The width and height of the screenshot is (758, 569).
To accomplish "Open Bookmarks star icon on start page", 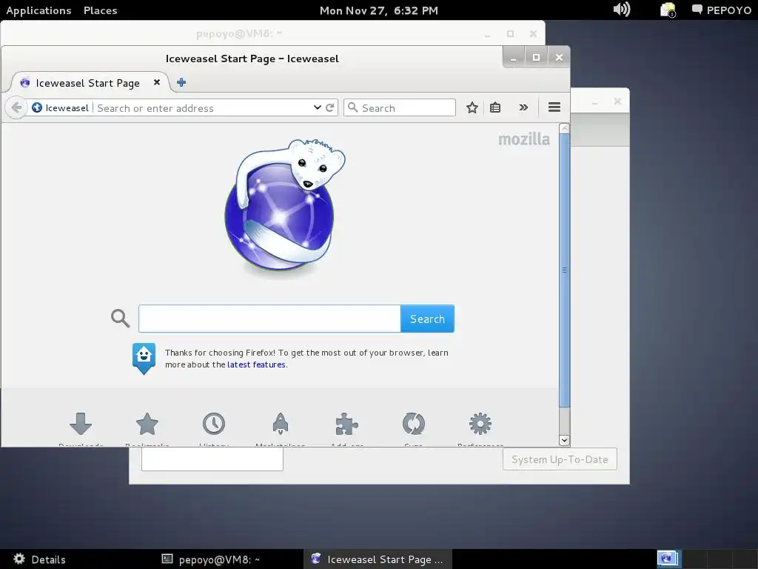I will (x=147, y=424).
